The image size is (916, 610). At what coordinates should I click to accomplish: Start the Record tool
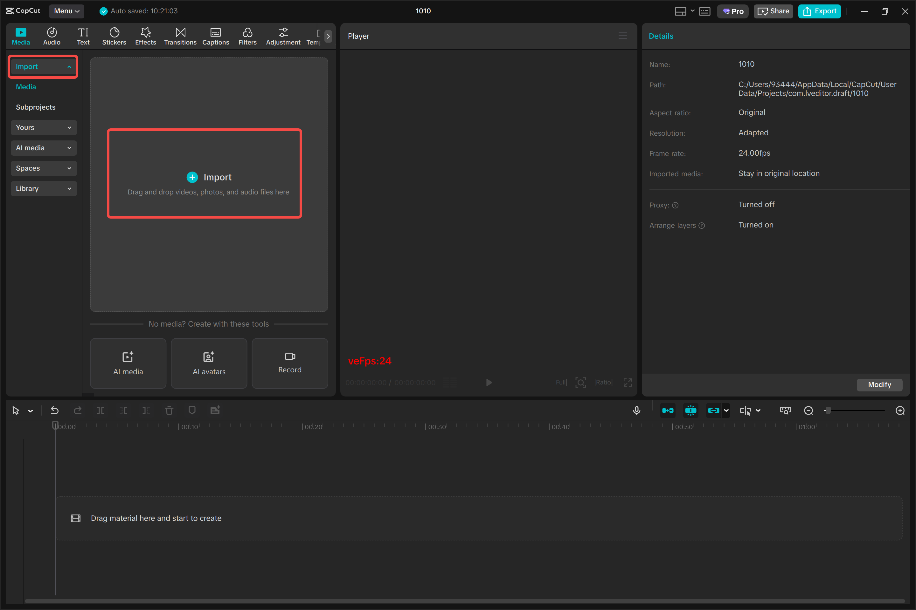point(290,363)
